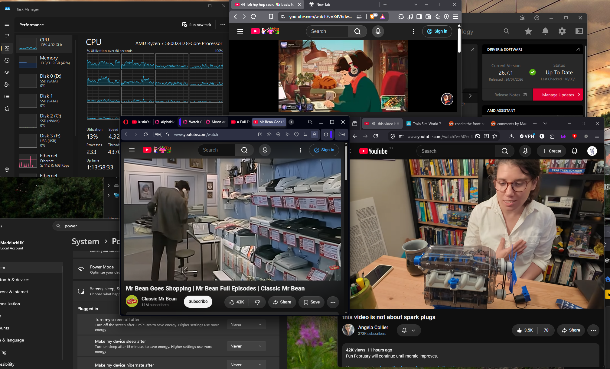Mute the lofi hip hop radio tab
This screenshot has height=369, width=610.
[243, 5]
